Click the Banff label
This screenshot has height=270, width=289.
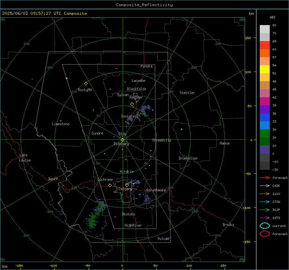click(x=53, y=179)
